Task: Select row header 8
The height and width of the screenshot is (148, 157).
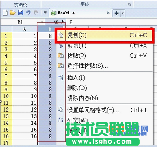Action: 6,83
